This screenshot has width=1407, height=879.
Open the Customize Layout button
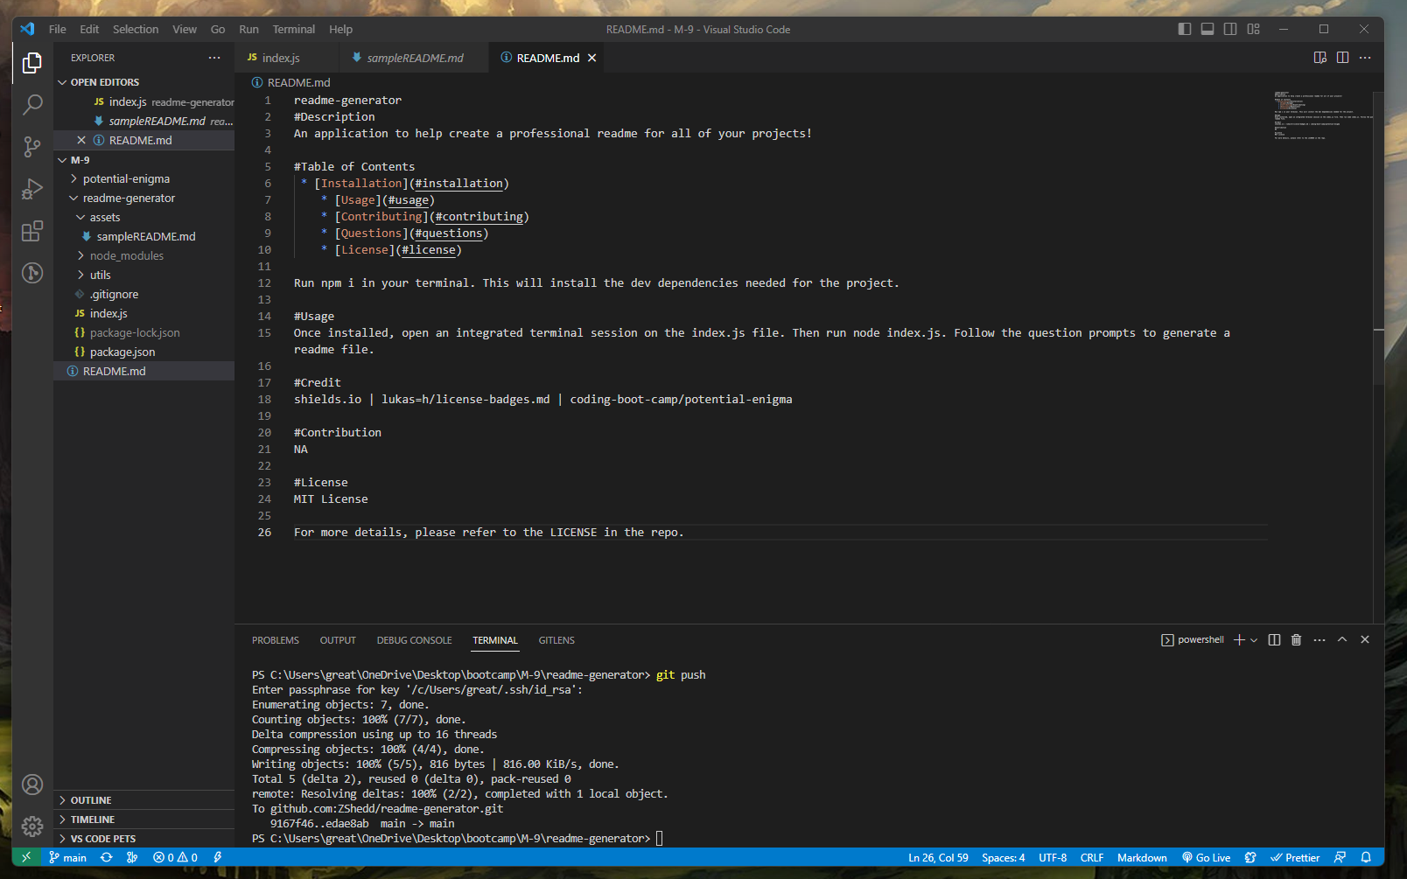pyautogui.click(x=1253, y=29)
